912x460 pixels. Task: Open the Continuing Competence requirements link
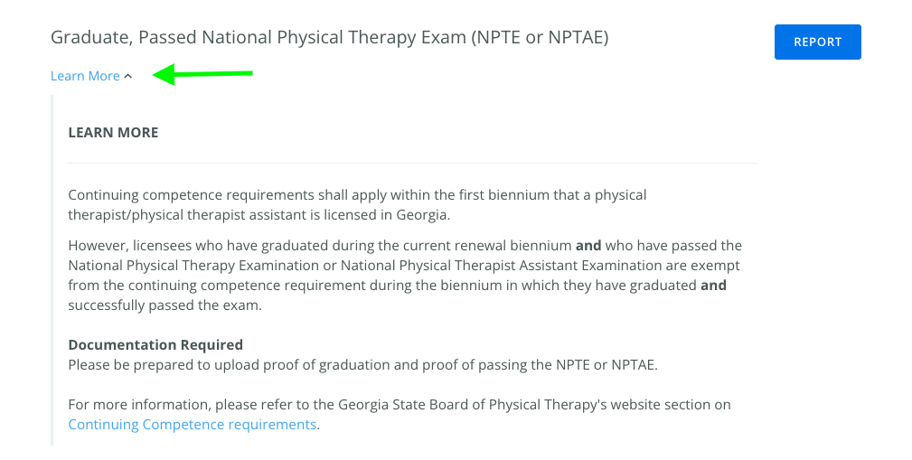click(x=193, y=425)
